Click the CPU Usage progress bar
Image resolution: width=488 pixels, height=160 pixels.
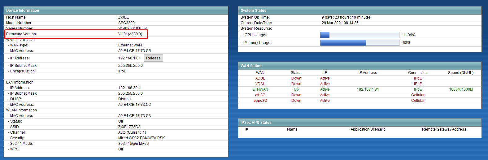point(359,35)
